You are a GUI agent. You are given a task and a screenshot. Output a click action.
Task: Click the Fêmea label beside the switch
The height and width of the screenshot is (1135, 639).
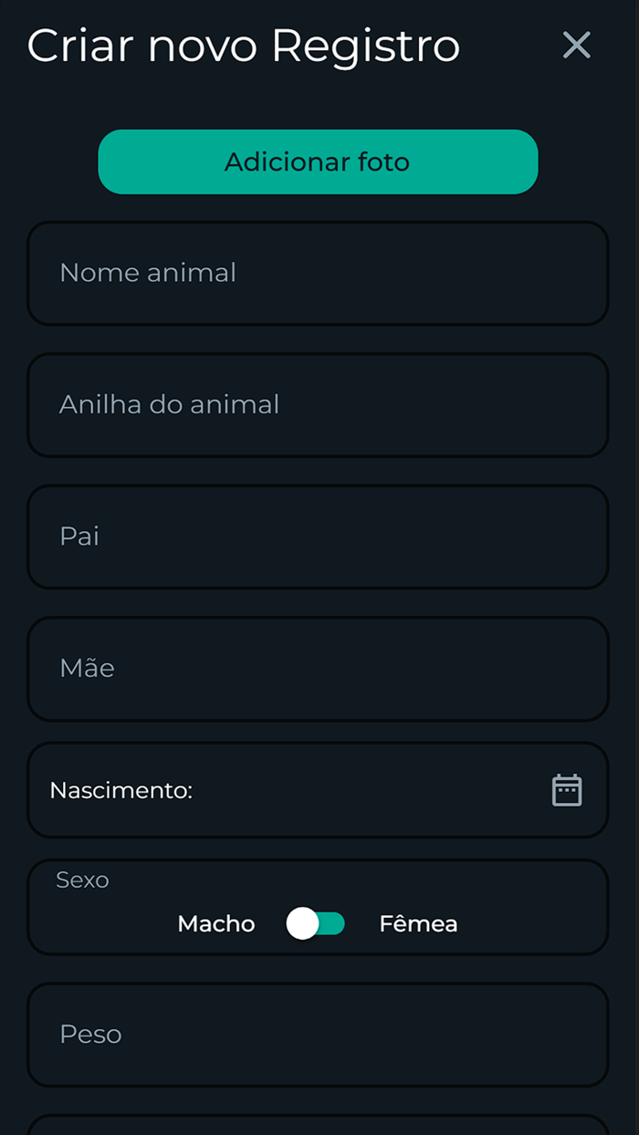pyautogui.click(x=418, y=923)
